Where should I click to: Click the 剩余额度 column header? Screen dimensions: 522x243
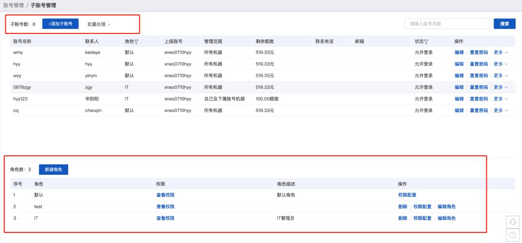pos(265,42)
